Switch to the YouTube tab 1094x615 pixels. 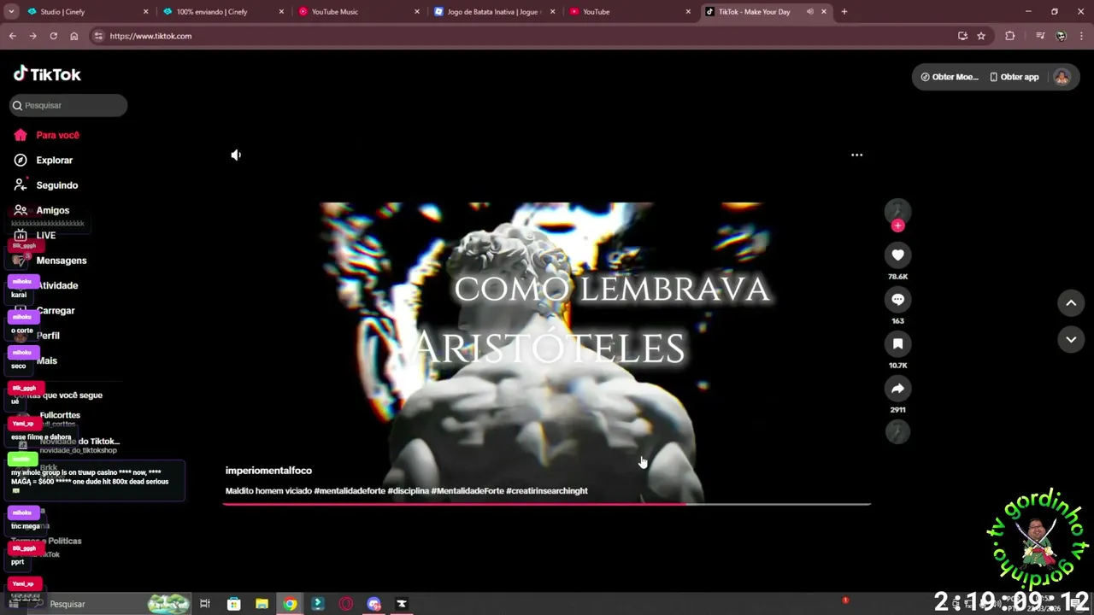[631, 12]
